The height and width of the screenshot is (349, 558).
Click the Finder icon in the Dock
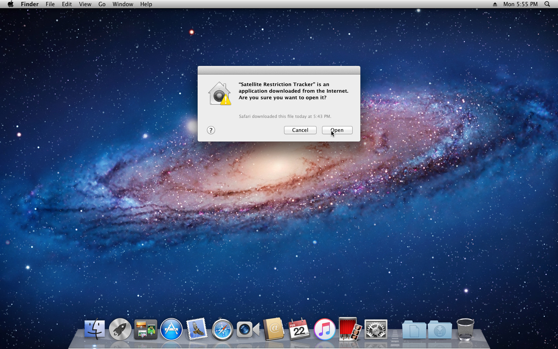point(94,329)
